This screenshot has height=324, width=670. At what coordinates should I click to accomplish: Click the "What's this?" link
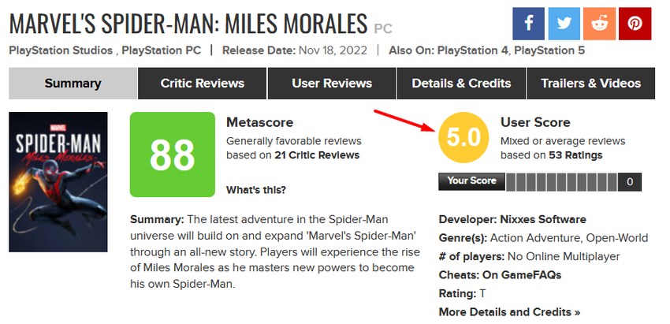(256, 190)
